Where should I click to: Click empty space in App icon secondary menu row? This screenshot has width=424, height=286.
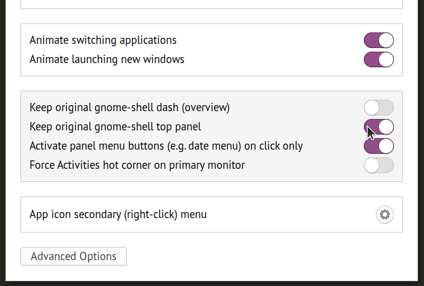290,214
